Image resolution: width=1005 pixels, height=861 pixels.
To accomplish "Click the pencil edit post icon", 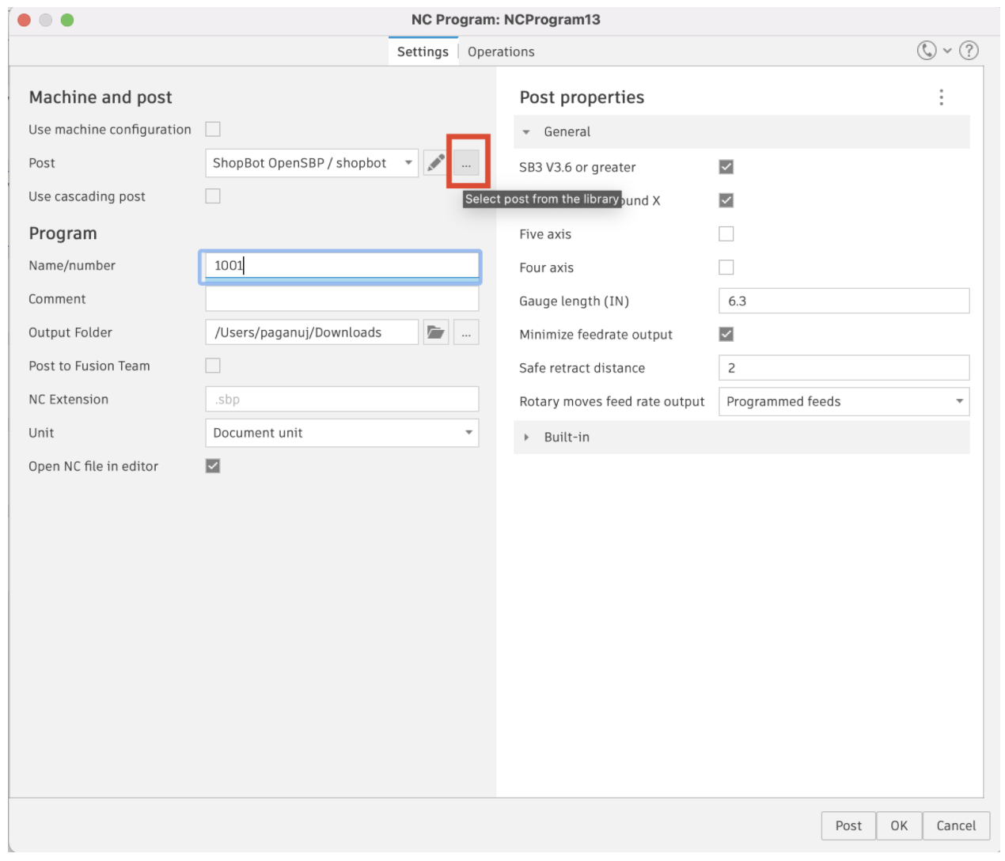I will click(435, 163).
